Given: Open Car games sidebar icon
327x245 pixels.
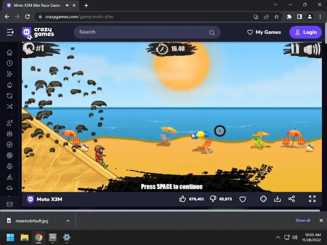Looking at the screenshot, I should point(10,188).
